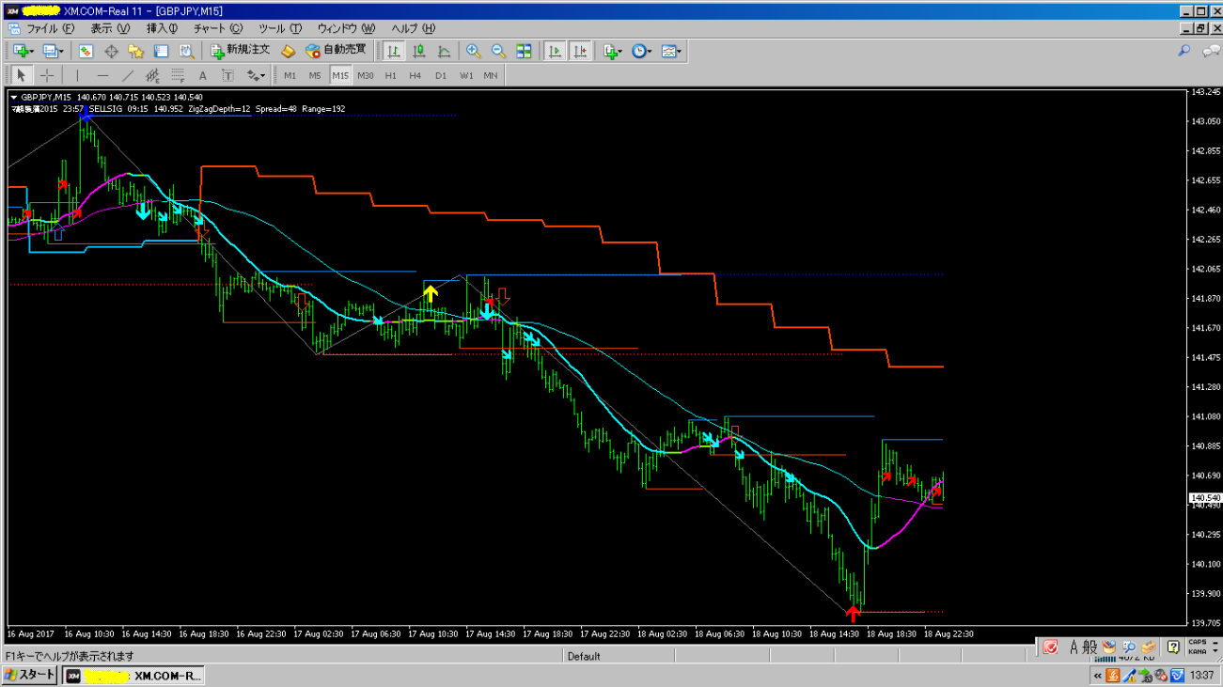
Task: Switch timeframe to M1
Action: (290, 75)
